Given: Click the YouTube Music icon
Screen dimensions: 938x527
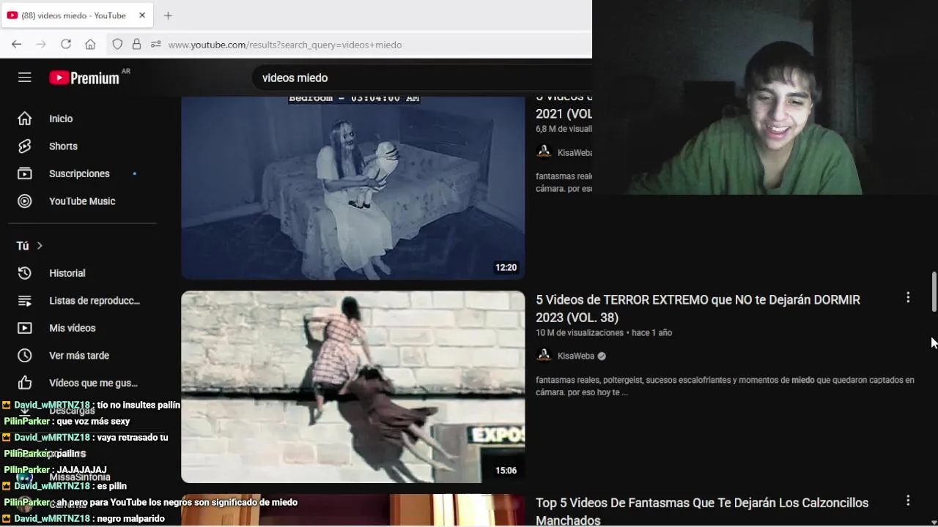Looking at the screenshot, I should coord(25,201).
